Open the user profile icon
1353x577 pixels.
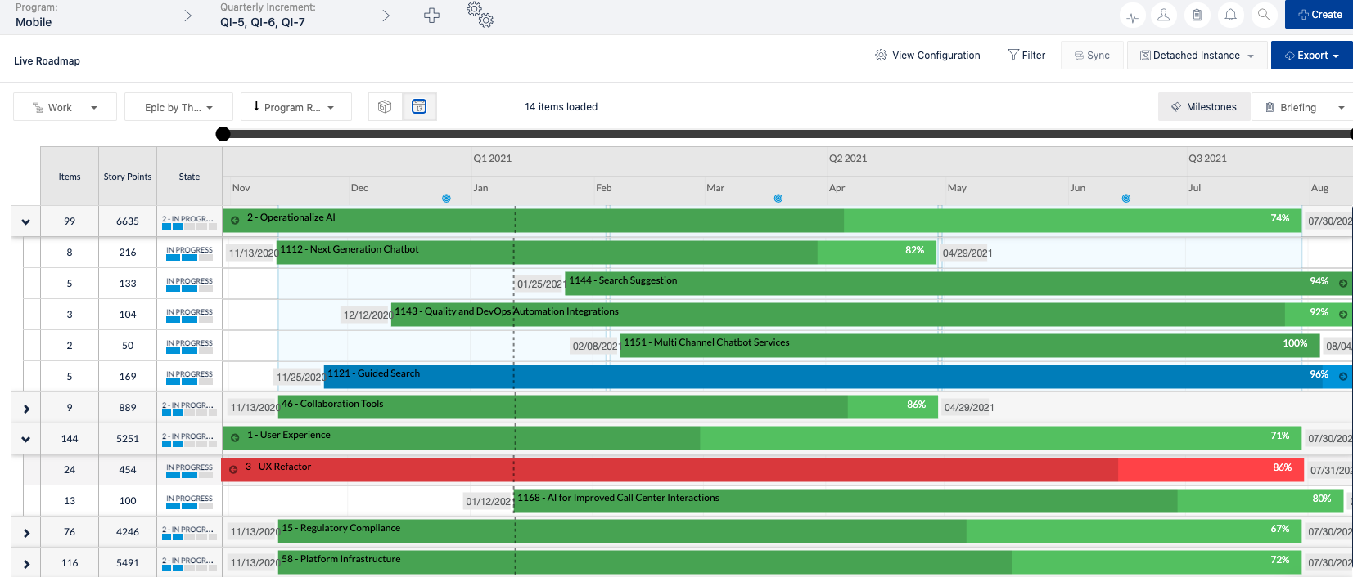[x=1163, y=15]
